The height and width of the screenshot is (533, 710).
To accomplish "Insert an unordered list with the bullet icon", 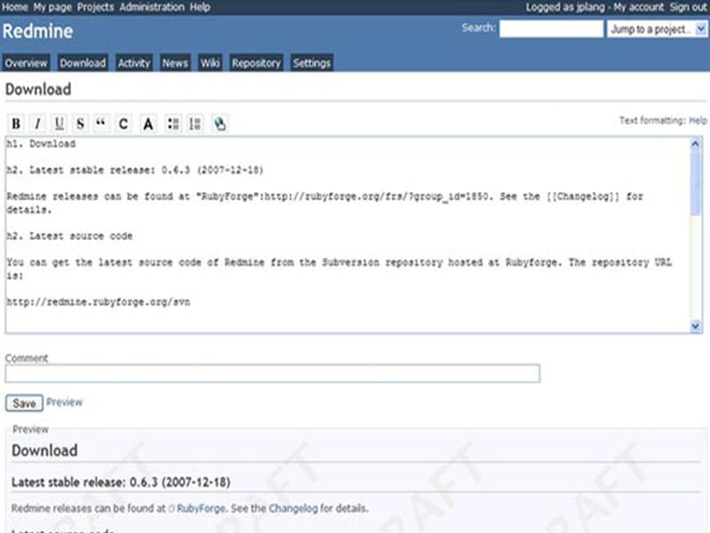I will point(172,123).
